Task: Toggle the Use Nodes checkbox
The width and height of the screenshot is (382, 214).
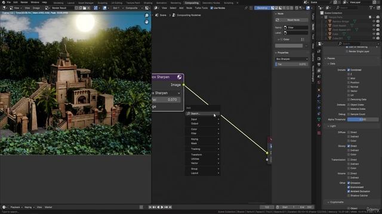Action: 211,8
